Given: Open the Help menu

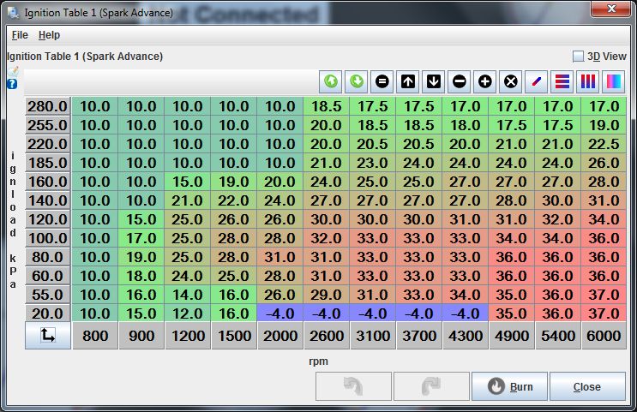Looking at the screenshot, I should tap(49, 35).
